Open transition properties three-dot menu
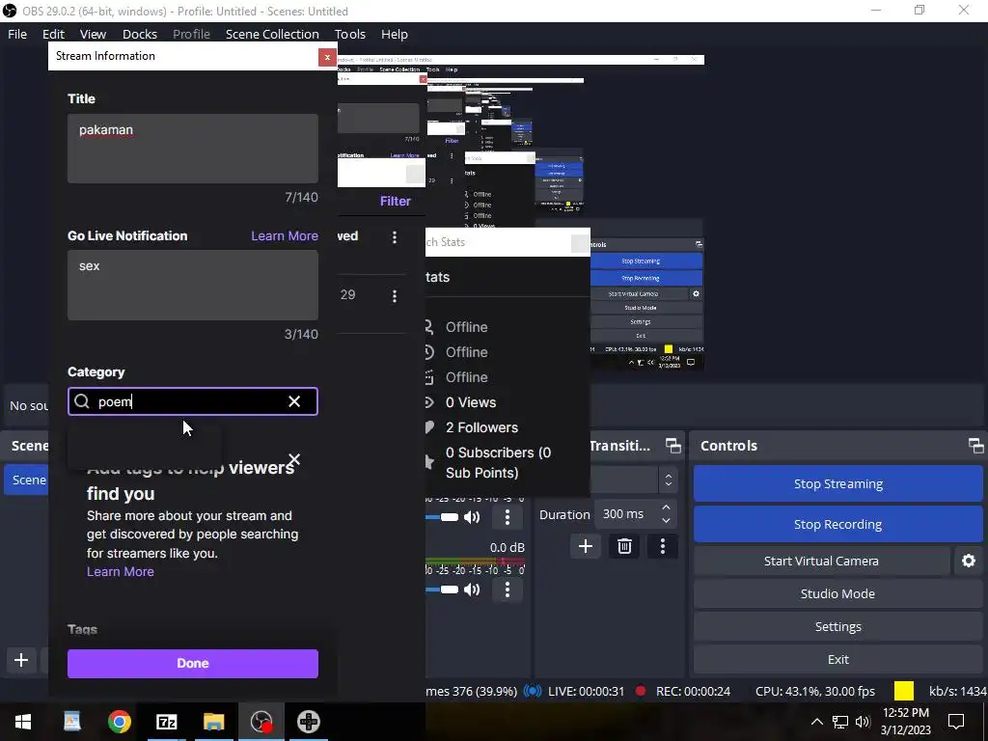 click(x=662, y=546)
